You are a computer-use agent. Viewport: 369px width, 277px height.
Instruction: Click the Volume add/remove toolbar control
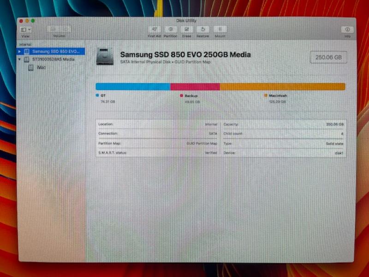(59, 29)
